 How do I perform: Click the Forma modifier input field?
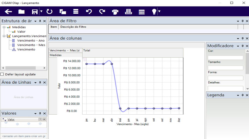pos(226,78)
